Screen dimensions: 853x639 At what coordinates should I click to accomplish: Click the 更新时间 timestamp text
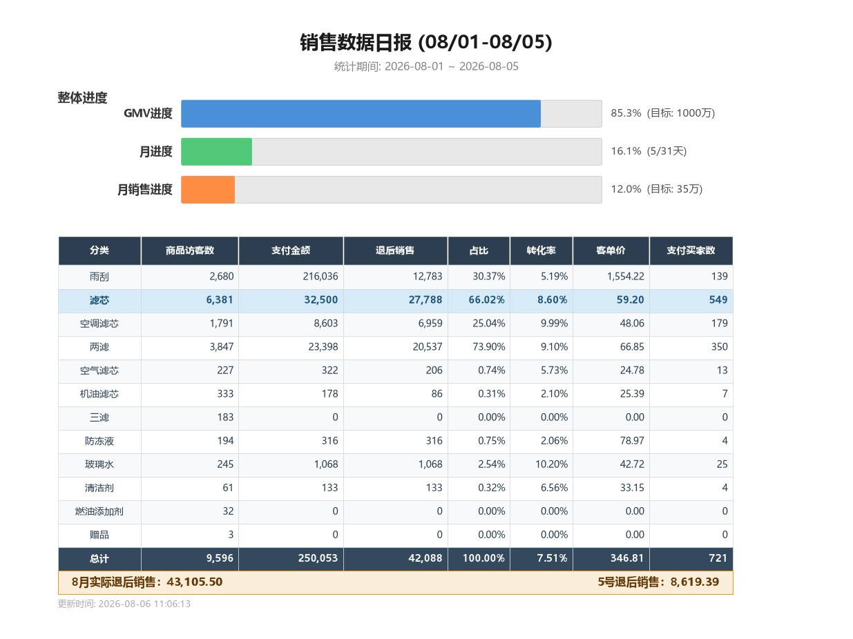(124, 604)
